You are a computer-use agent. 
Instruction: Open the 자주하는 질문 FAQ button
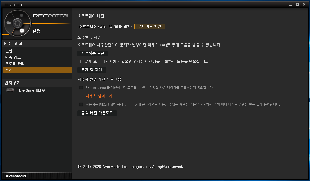[93, 53]
